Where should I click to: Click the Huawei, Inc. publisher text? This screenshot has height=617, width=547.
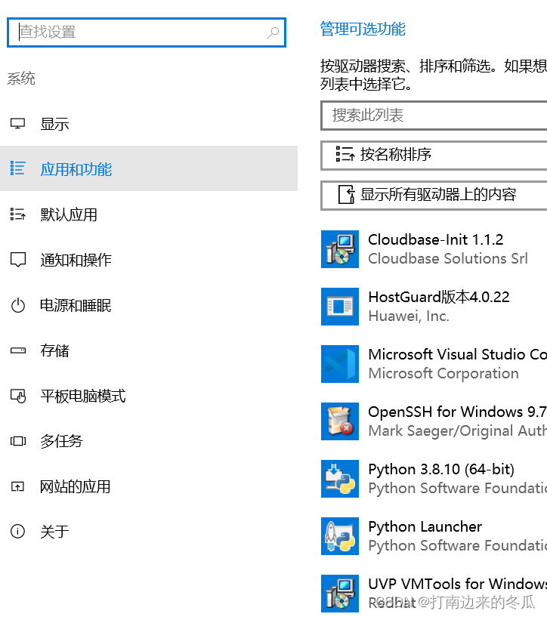[409, 316]
